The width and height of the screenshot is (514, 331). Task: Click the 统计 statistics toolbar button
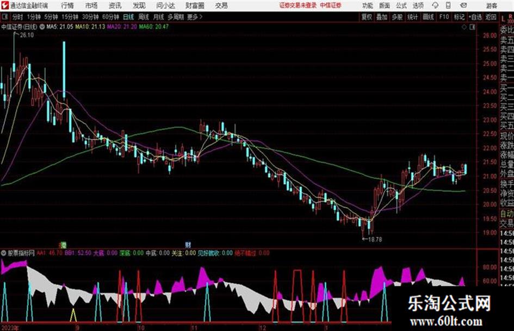[x=413, y=17]
